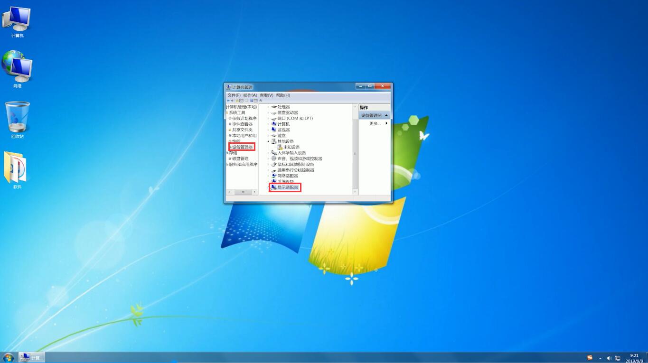
Task: Collapse the 其他设备 category
Action: coord(268,141)
